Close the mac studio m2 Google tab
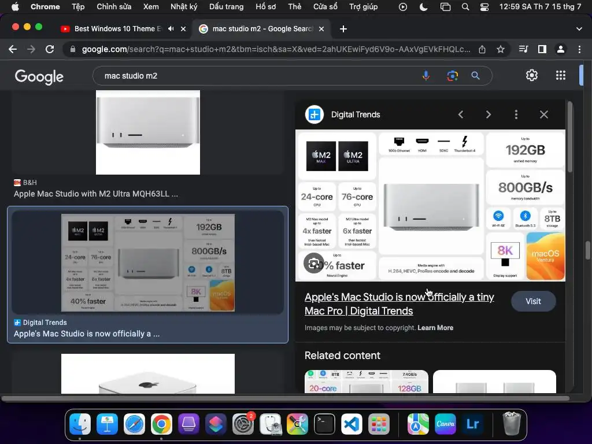 321,29
